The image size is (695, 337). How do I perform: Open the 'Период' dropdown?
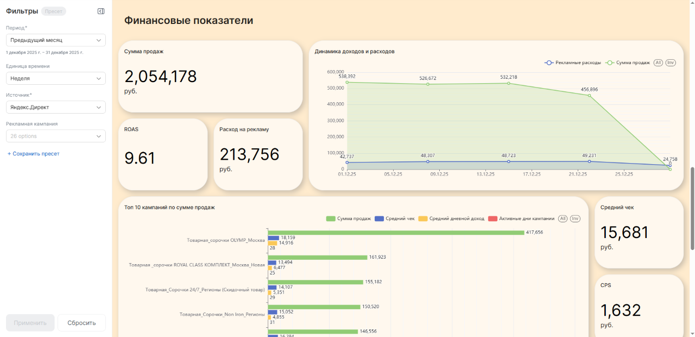click(55, 40)
